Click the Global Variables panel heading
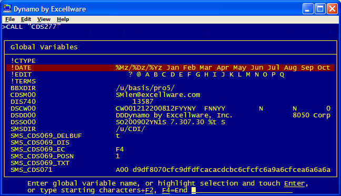The image size is (341, 196). (44, 47)
